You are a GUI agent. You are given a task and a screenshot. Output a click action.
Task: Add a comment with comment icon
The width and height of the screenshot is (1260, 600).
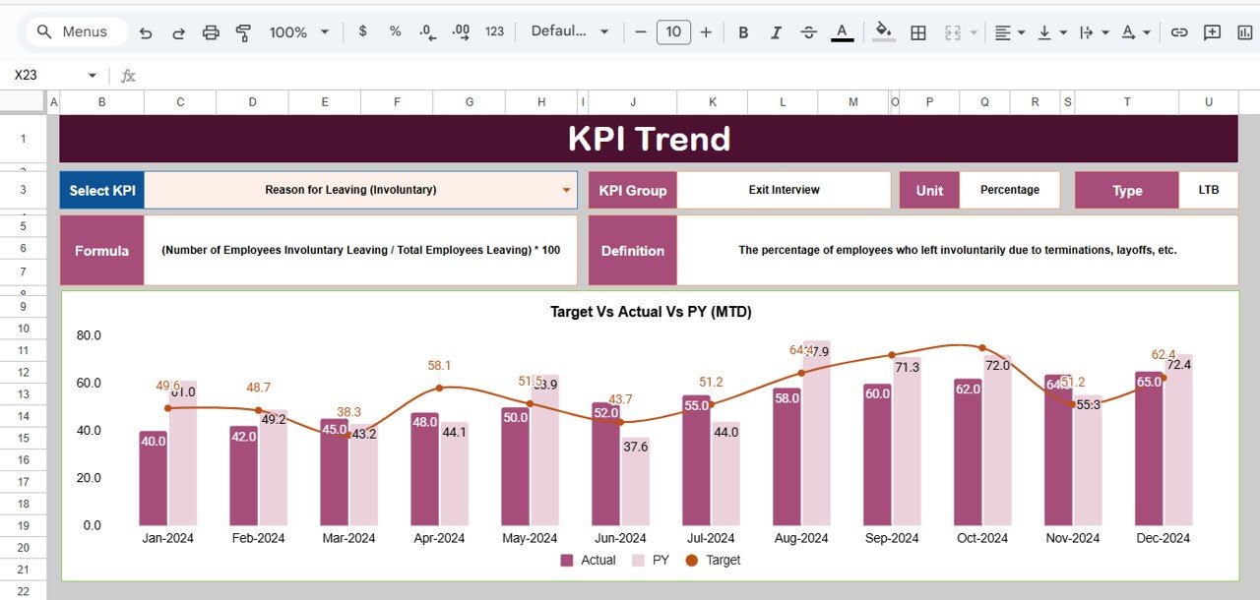point(1212,32)
